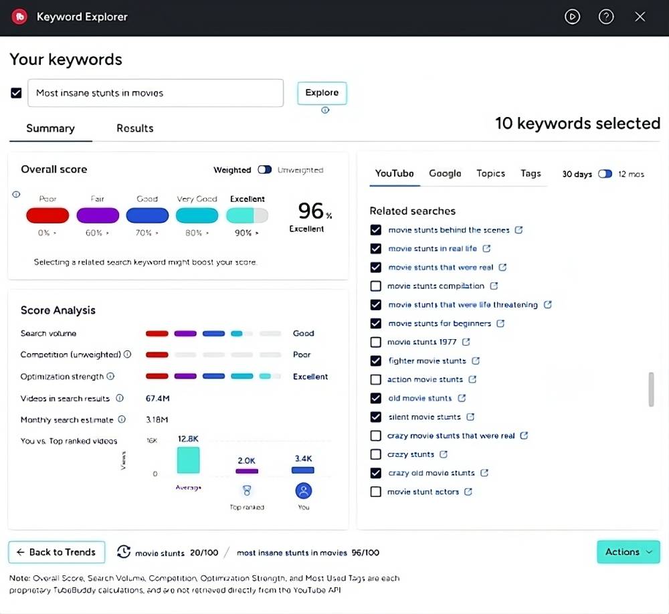Check crazy stunts checkbox
This screenshot has height=614, width=669.
(375, 454)
